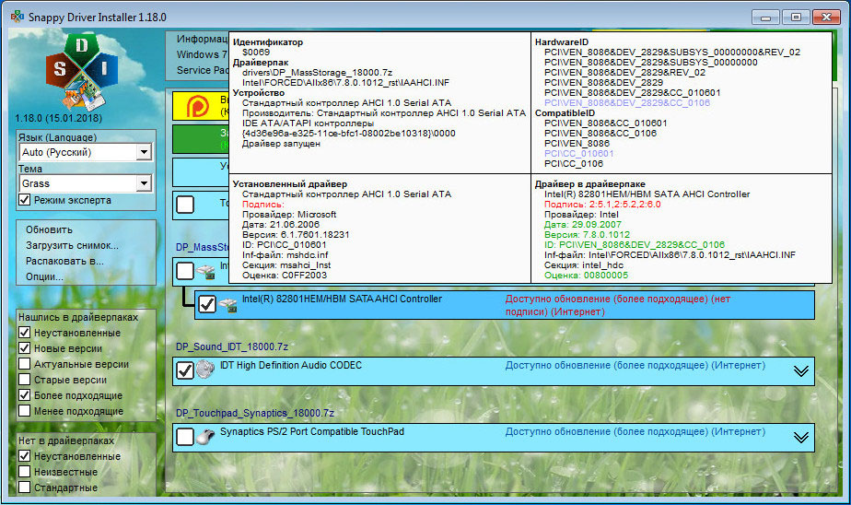Viewport: 851px width, 505px height.
Task: Enable the Старые версии filter
Action: 25,380
